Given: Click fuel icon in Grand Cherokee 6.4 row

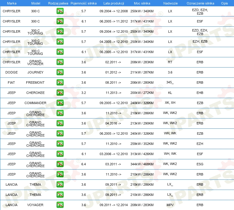Looking at the screenshot, I should (x=60, y=164).
